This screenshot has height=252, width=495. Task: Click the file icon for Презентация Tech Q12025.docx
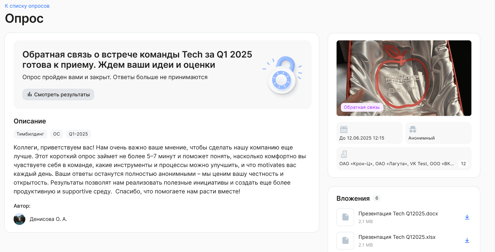(x=345, y=217)
